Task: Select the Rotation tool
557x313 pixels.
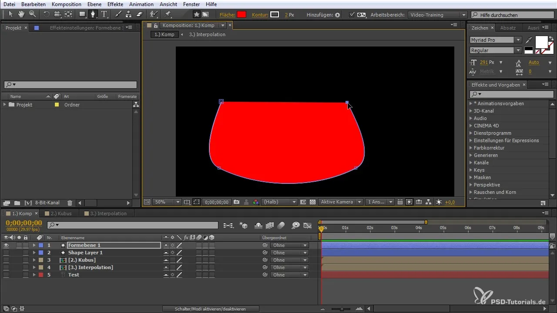Action: click(x=47, y=14)
